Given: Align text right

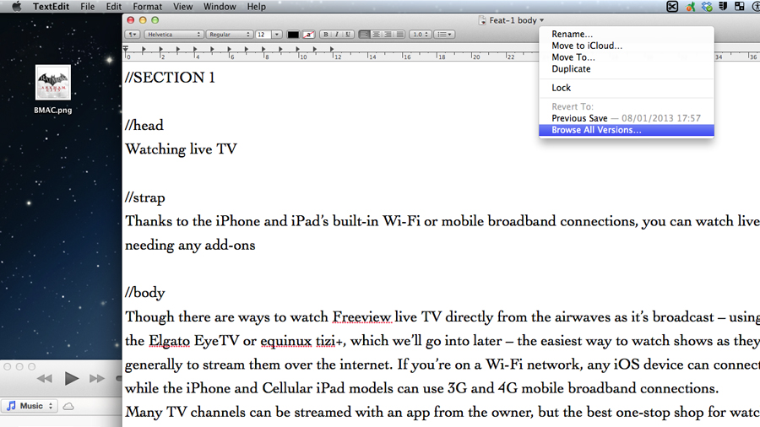Looking at the screenshot, I should click(388, 35).
